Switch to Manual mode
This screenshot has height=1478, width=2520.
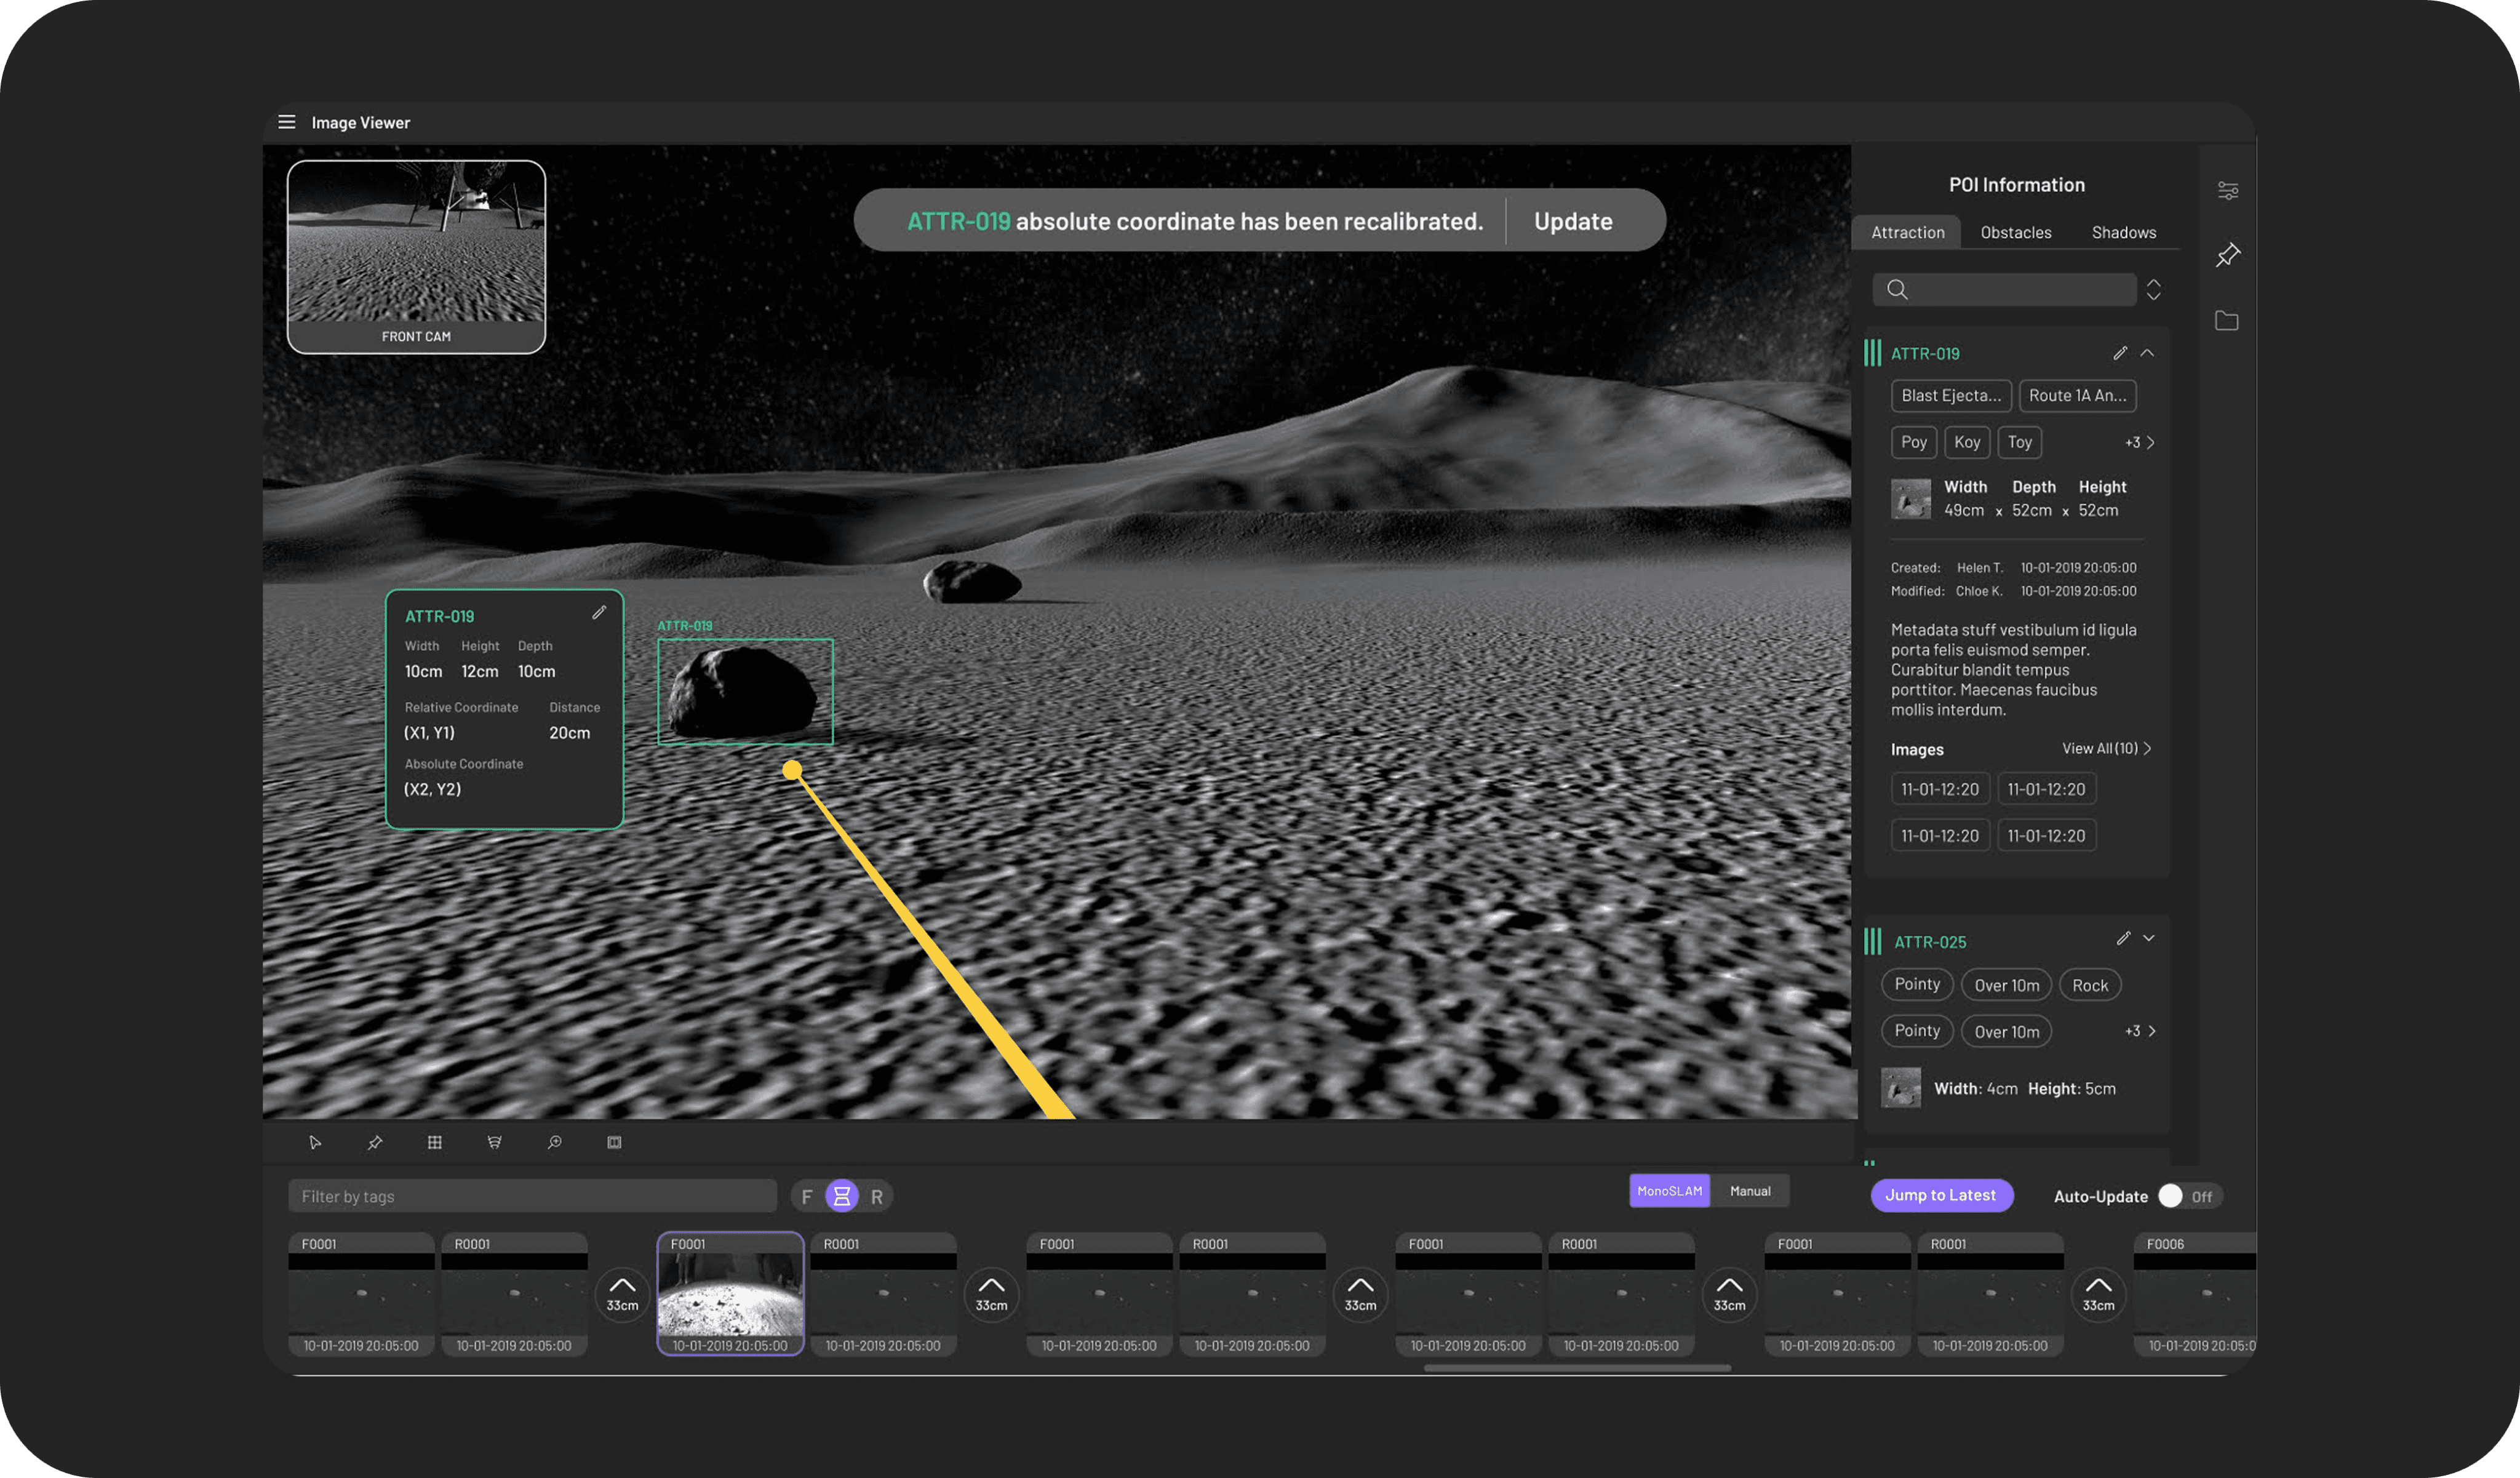[1749, 1191]
